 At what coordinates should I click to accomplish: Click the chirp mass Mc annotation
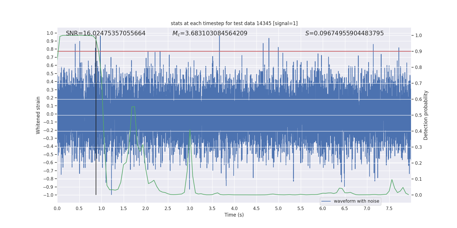click(210, 33)
